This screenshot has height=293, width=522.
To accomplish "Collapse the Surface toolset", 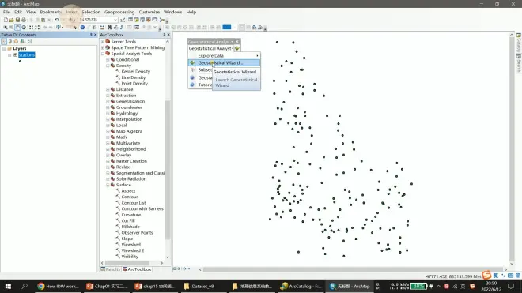I will tap(108, 185).
